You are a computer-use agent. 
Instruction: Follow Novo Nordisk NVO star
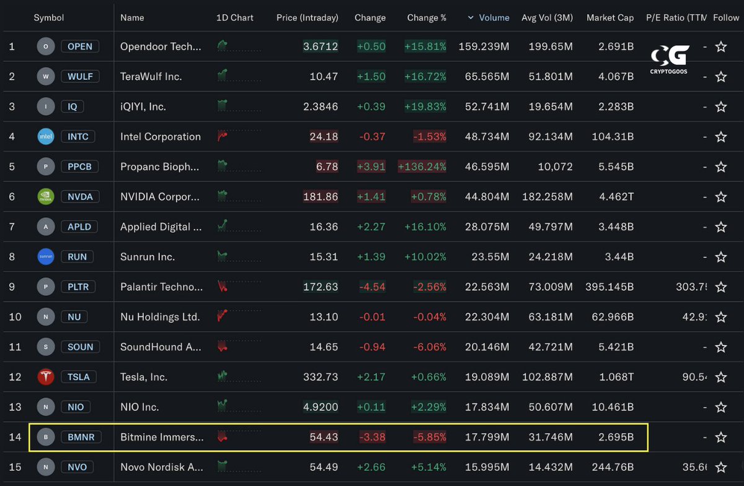720,467
